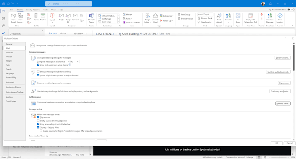The width and height of the screenshot is (296, 159).
Task: Click the Delete trash icon in ribbon
Action: (36, 16)
